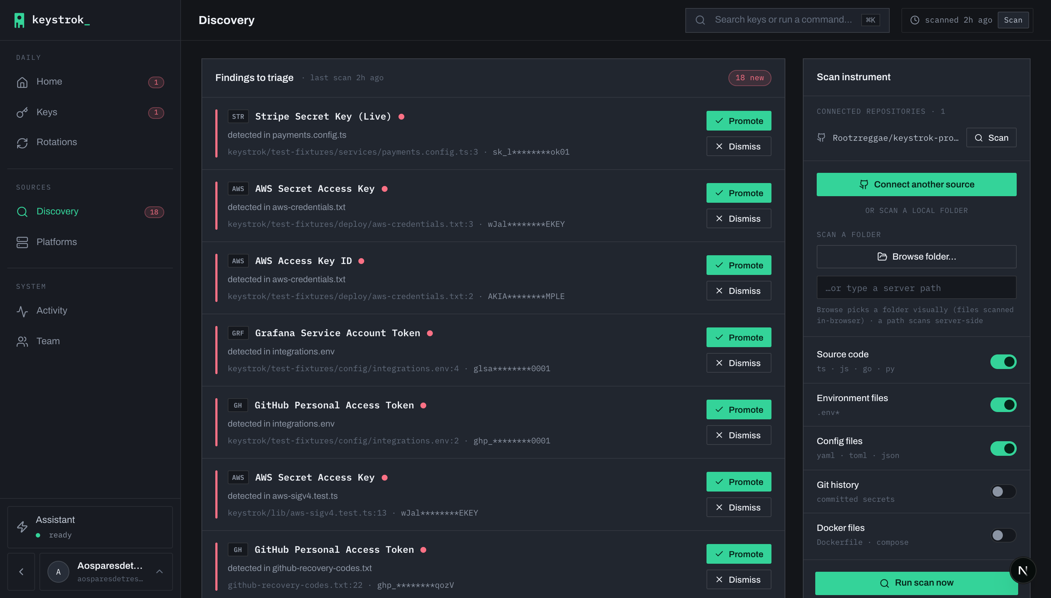Turn on the Docker files toggle
The image size is (1051, 598).
click(x=1003, y=535)
